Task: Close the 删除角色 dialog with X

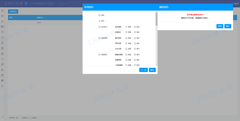Action: tap(231, 7)
